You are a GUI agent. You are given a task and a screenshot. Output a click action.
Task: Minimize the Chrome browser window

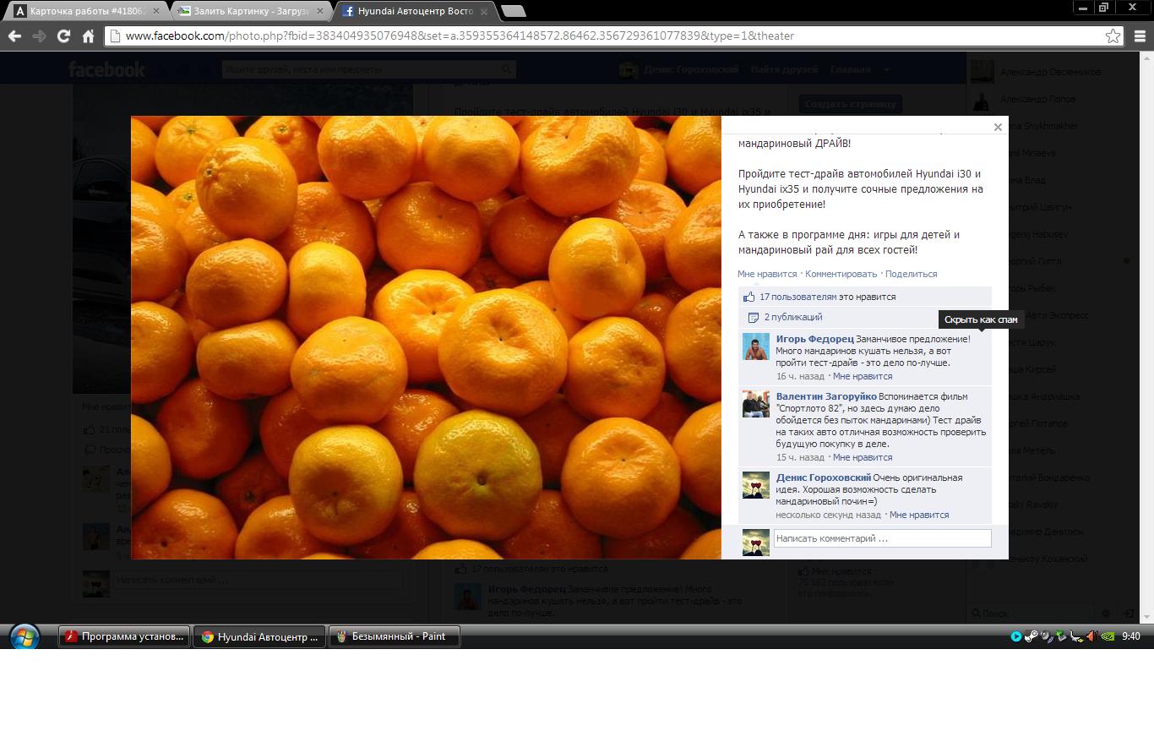[1082, 8]
